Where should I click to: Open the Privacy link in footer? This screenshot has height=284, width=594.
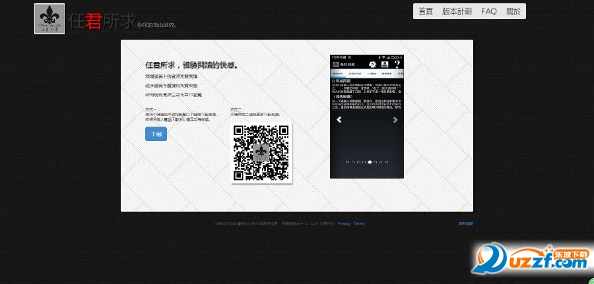tap(344, 223)
